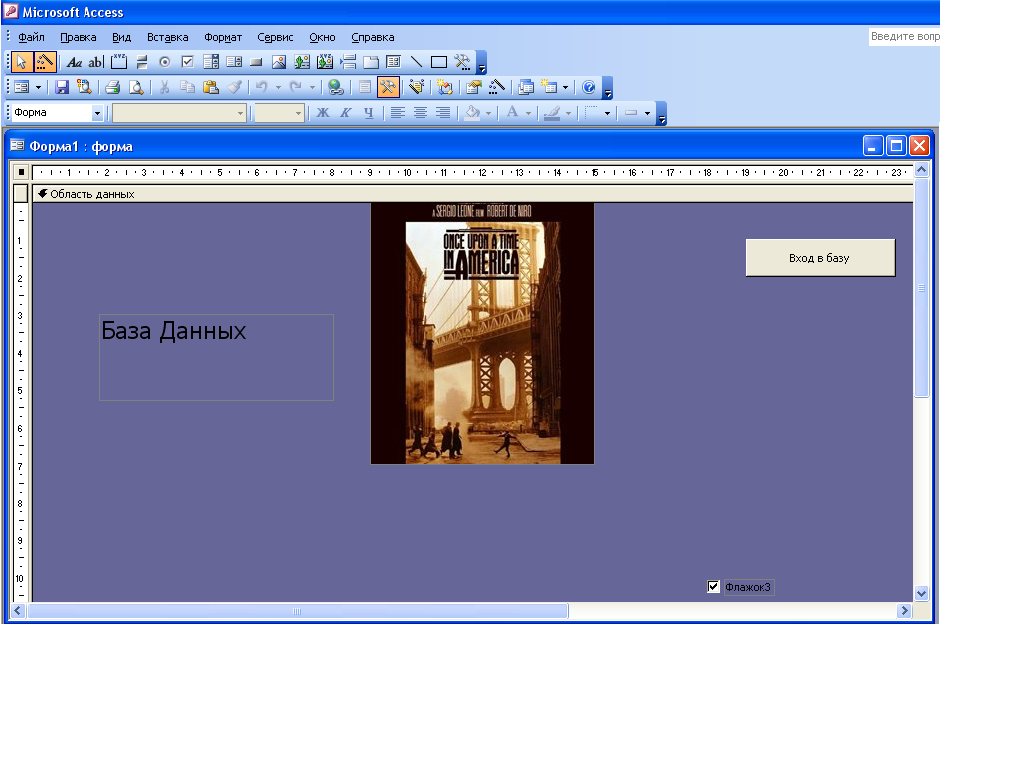
Task: Select the Command Button control tool
Action: [256, 62]
